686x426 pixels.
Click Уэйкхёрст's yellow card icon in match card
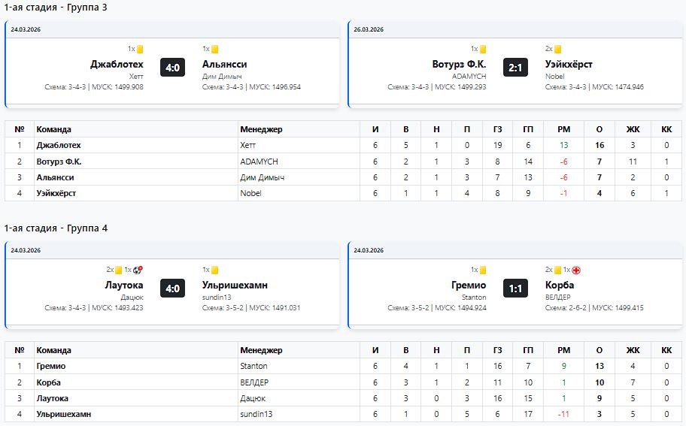pos(558,50)
